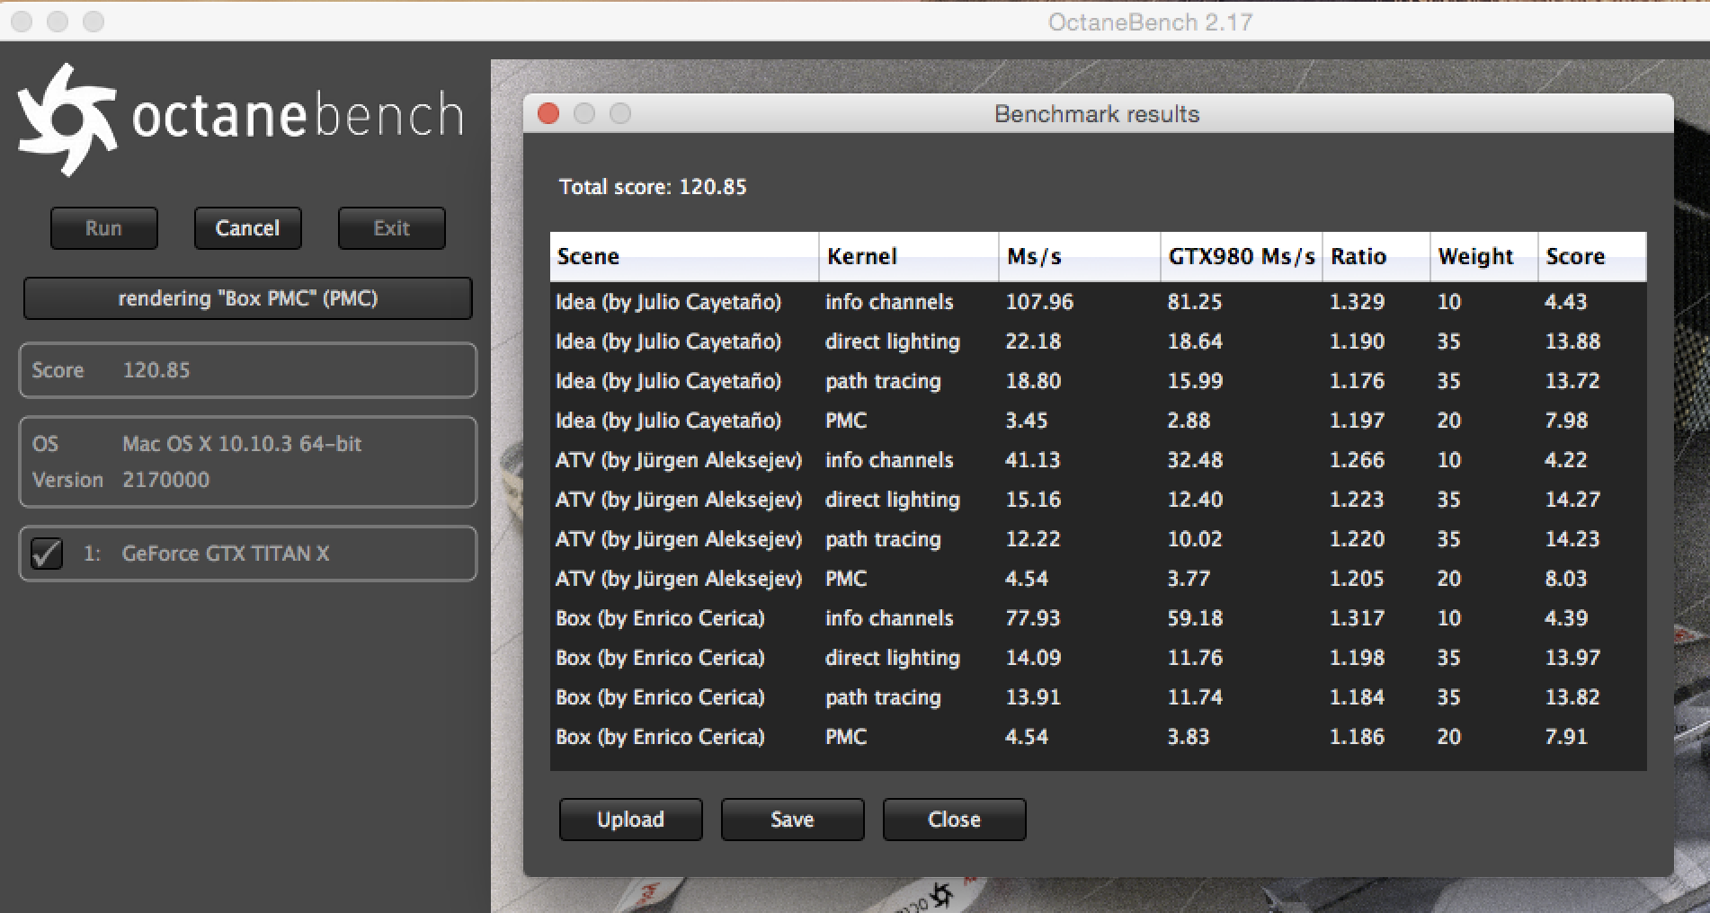Click the Exit button

(391, 228)
